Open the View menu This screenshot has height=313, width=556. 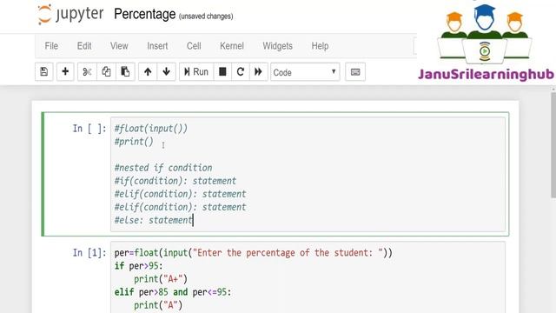click(119, 46)
